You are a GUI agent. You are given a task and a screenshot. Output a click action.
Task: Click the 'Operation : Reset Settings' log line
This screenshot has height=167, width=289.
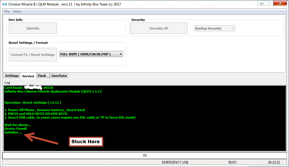click(32, 103)
